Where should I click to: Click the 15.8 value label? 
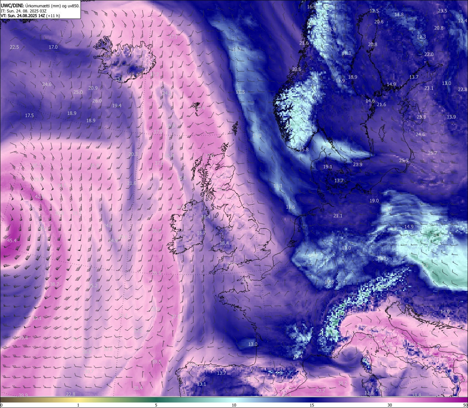[304, 149]
